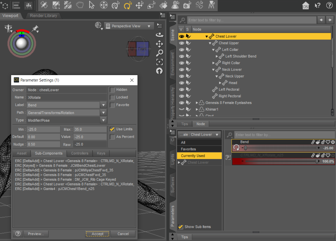Screen dimensions: 336x241
Task: Select the ActivePose hand tool
Action: coord(80,5)
